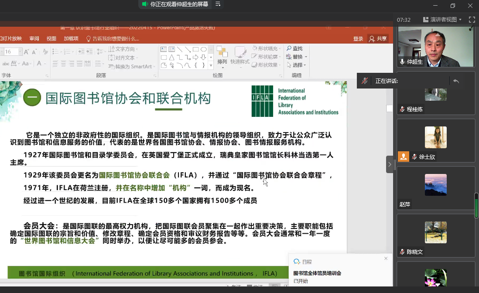Click the Tell me search box

tap(113, 39)
